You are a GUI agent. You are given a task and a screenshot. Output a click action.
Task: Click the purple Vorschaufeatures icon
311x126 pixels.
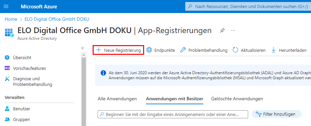7,69
